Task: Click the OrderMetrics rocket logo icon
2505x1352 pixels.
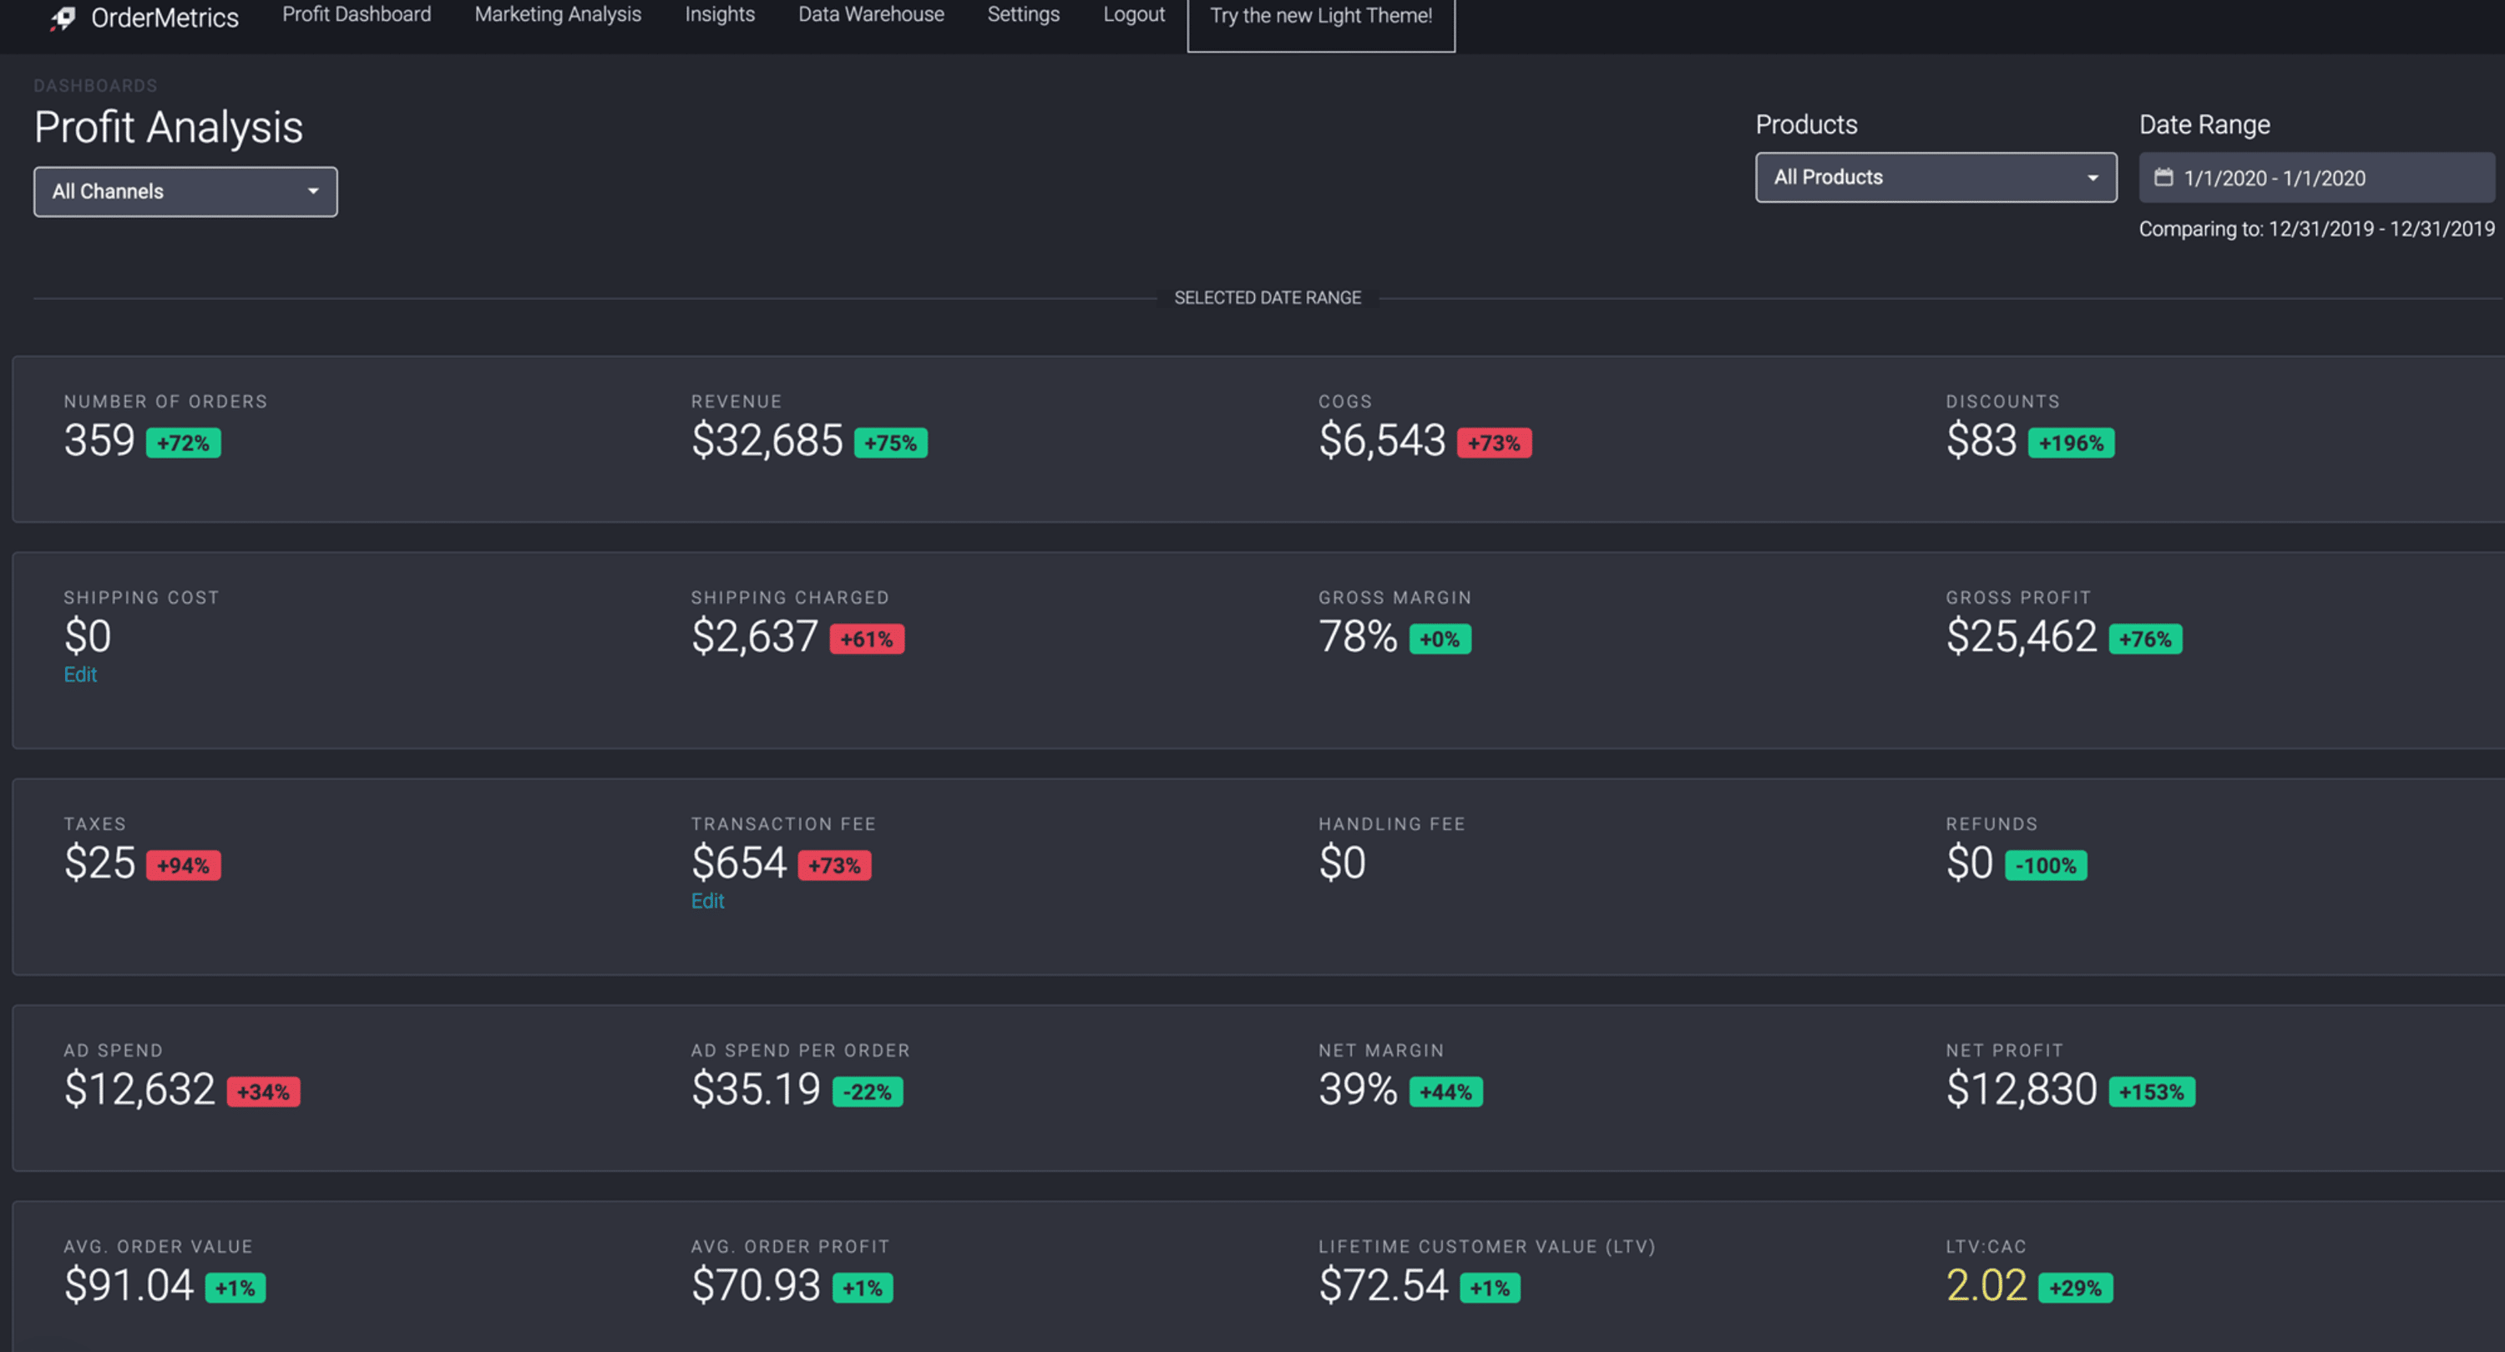Action: tap(63, 18)
